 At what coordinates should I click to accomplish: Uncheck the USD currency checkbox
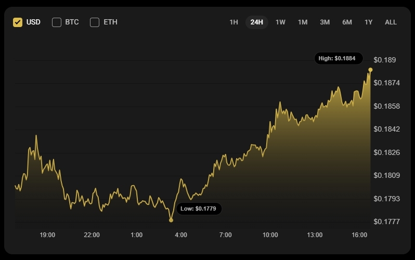point(18,22)
